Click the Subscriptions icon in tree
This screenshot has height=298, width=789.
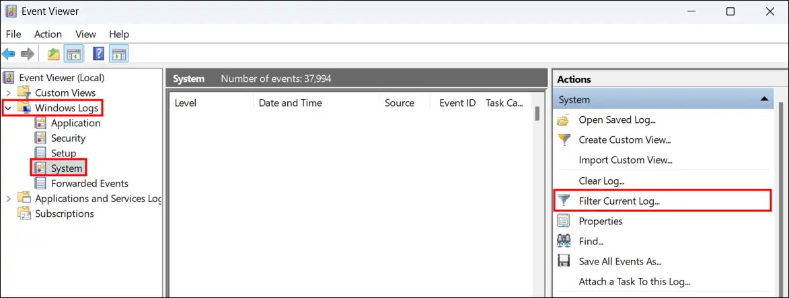click(x=25, y=213)
